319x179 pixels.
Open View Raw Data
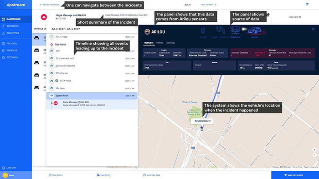[x=152, y=175]
